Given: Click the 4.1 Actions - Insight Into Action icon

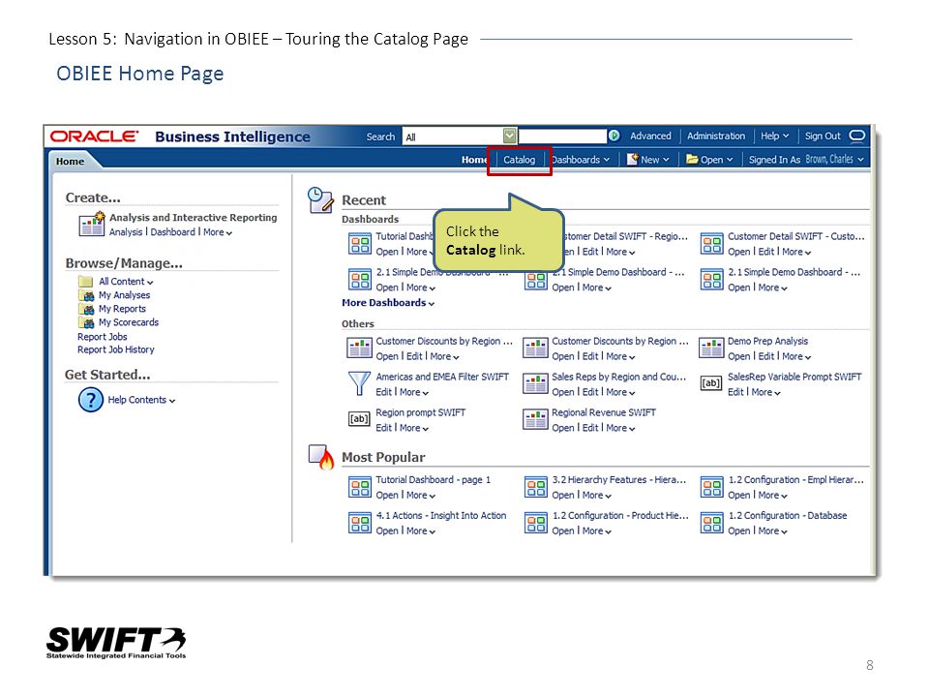Looking at the screenshot, I should pos(360,523).
